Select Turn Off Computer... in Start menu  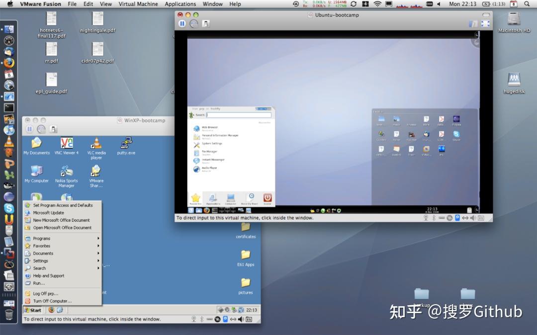[62, 301]
